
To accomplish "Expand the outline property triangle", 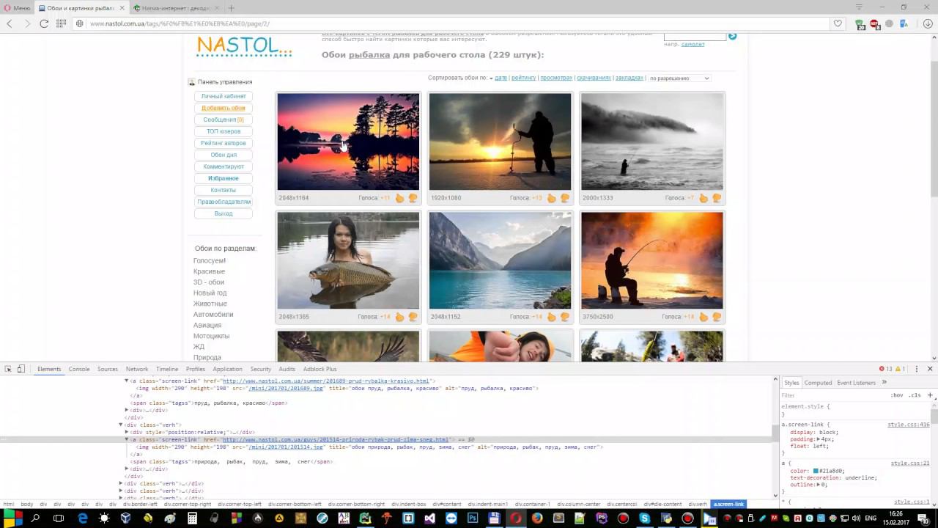I will pyautogui.click(x=819, y=485).
